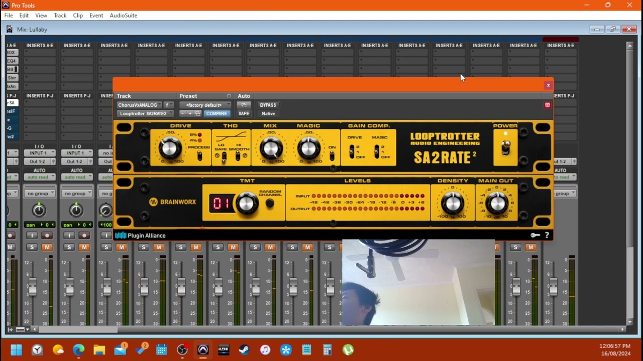This screenshot has width=643, height=361.
Task: Click the Mix window horizontal scrollbar
Action: coord(78,329)
